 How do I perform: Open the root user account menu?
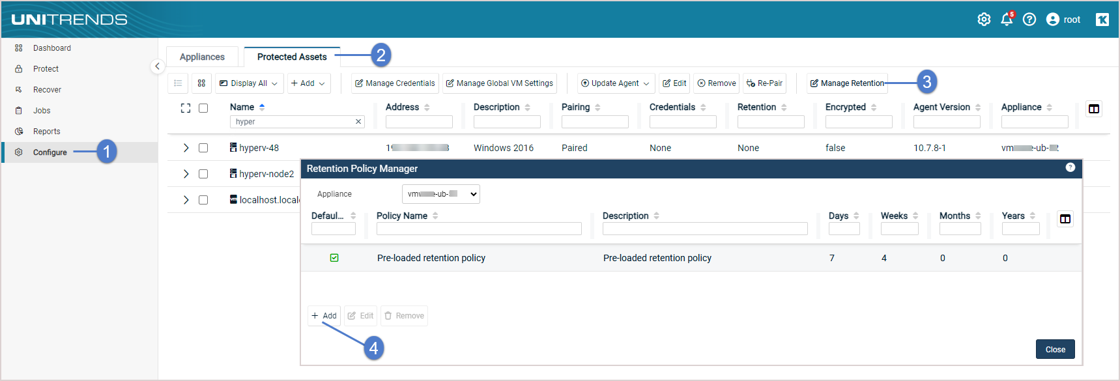point(1063,20)
